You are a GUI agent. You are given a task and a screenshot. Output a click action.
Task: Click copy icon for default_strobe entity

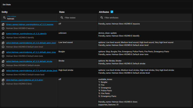tap(3, 61)
